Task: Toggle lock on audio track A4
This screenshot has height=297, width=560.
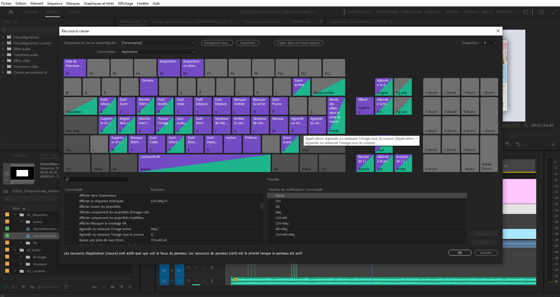Action: coord(172,281)
